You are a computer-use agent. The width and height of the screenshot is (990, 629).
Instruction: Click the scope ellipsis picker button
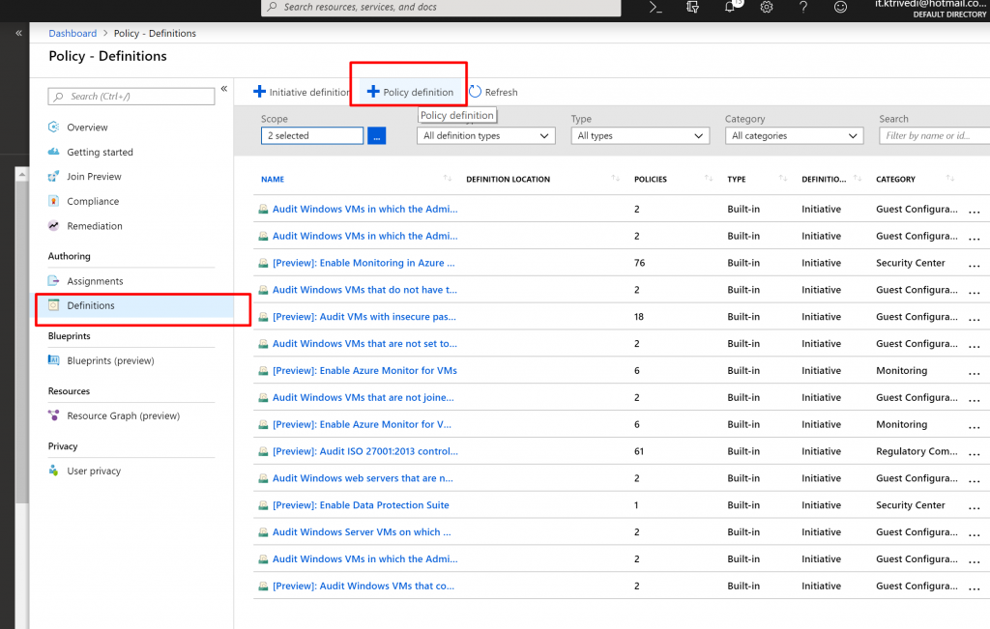(376, 136)
